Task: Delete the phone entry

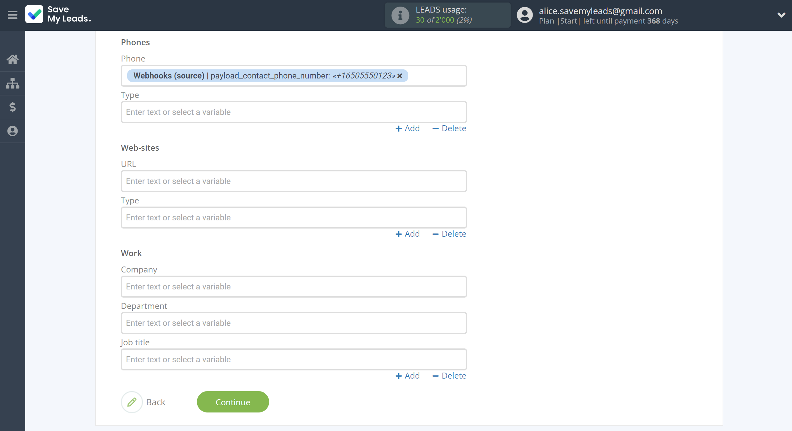Action: pos(449,128)
